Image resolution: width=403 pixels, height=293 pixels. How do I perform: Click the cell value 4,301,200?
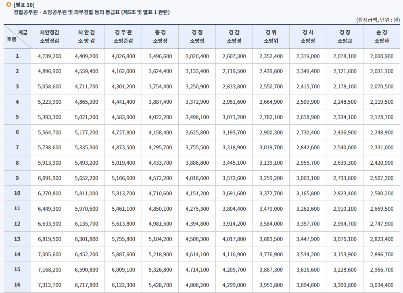pyautogui.click(x=123, y=87)
